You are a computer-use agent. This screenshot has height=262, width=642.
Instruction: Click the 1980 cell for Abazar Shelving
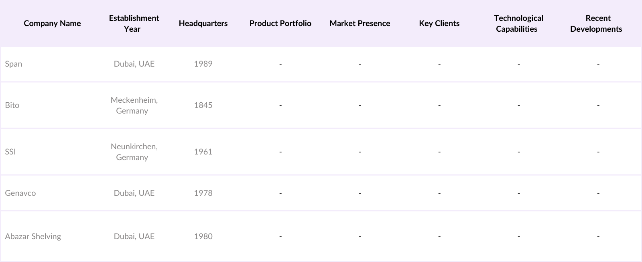coord(203,236)
